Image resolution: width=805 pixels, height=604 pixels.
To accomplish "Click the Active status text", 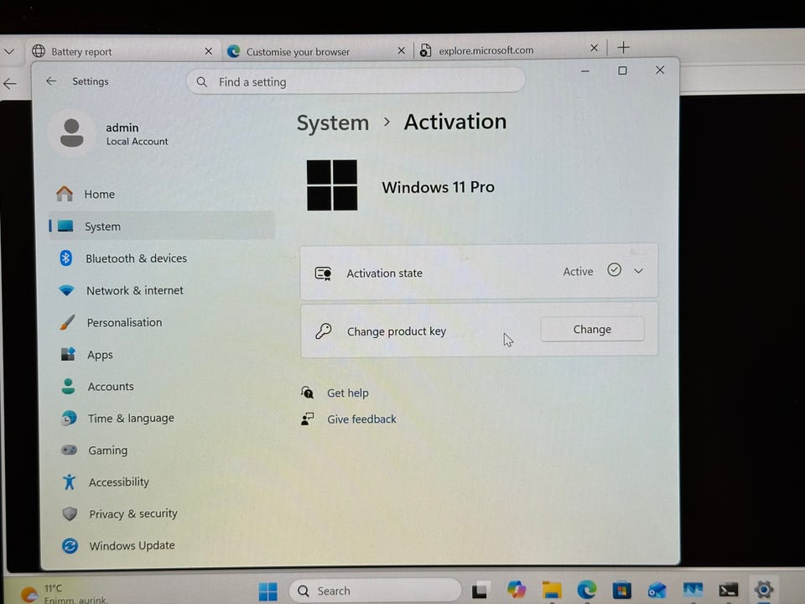I will (578, 271).
